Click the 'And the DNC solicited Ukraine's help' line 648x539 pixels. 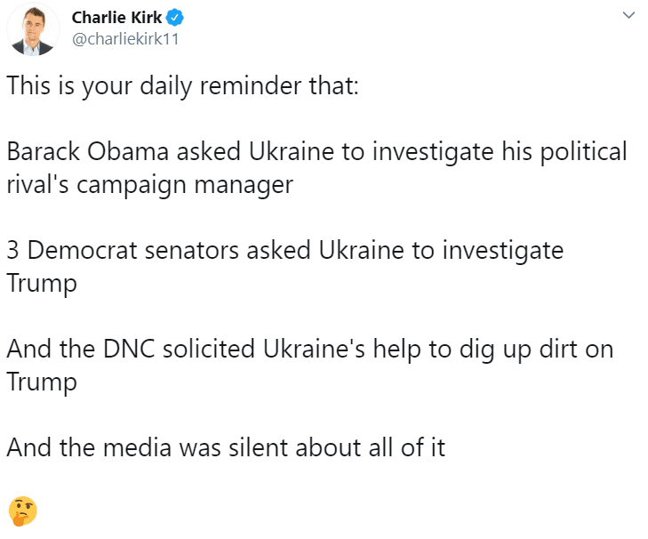[x=310, y=350]
